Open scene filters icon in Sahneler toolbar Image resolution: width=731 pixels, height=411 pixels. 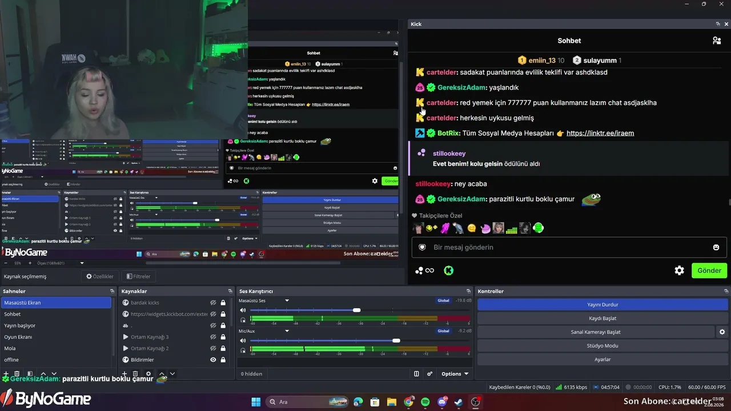(29, 374)
